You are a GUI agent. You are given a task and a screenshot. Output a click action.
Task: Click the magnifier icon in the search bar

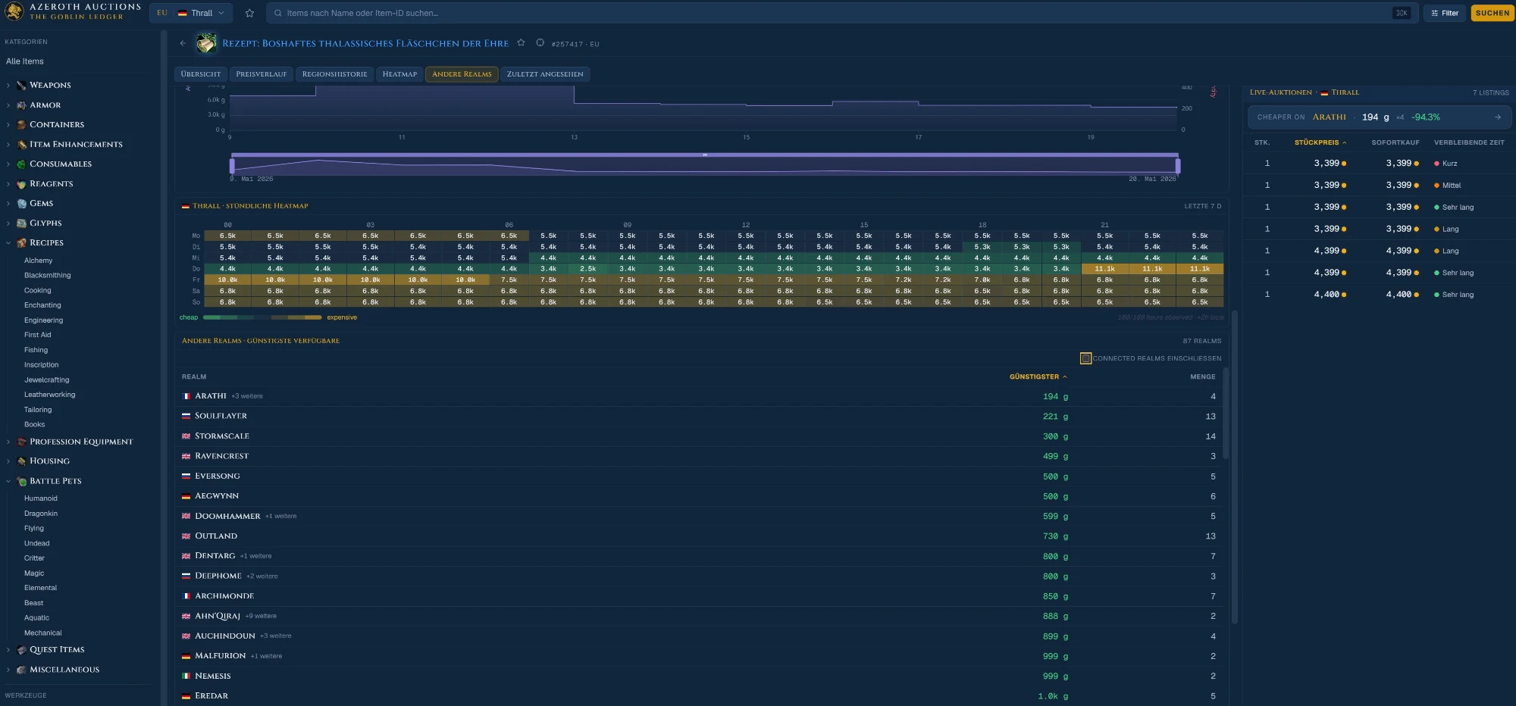pos(278,13)
